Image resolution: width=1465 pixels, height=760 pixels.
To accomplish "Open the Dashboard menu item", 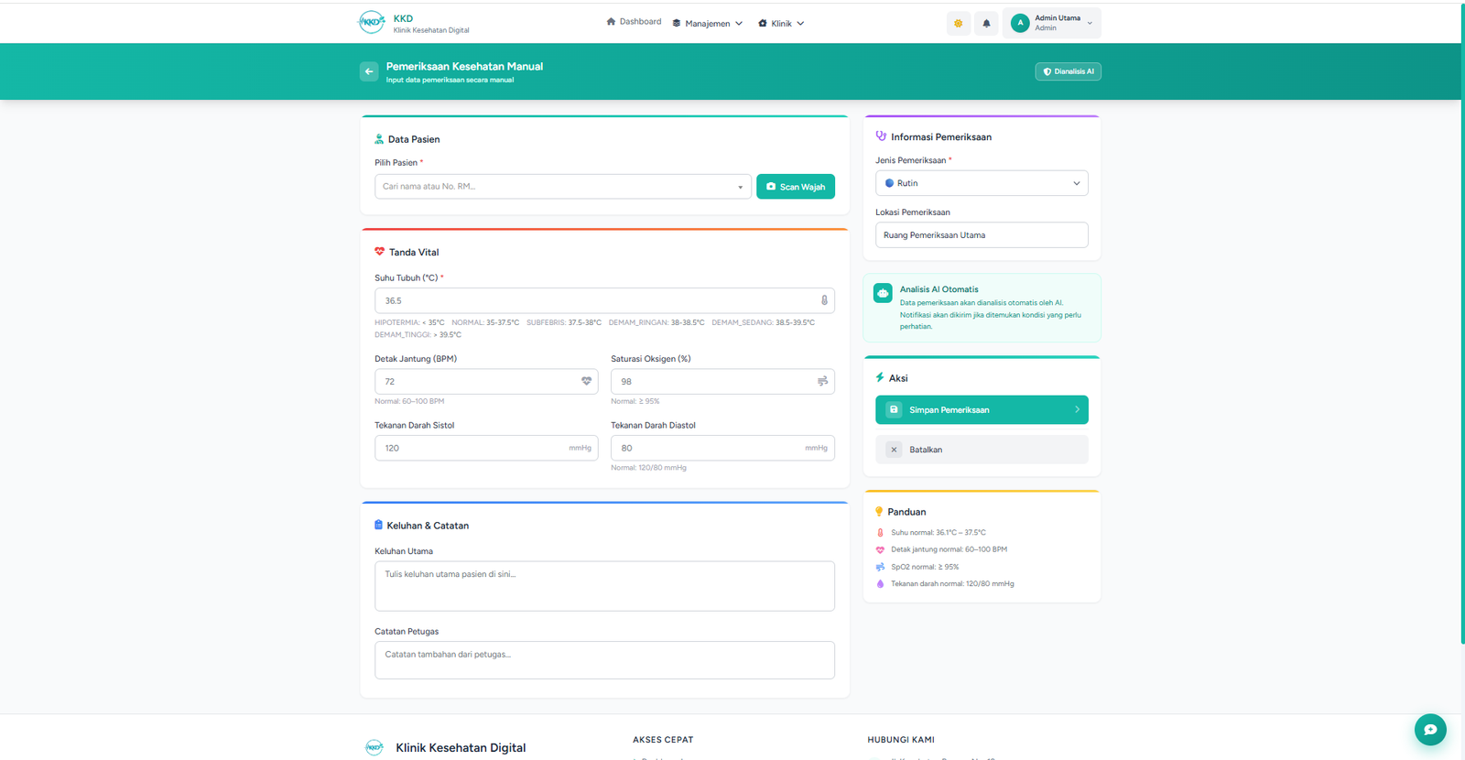I will pos(634,22).
